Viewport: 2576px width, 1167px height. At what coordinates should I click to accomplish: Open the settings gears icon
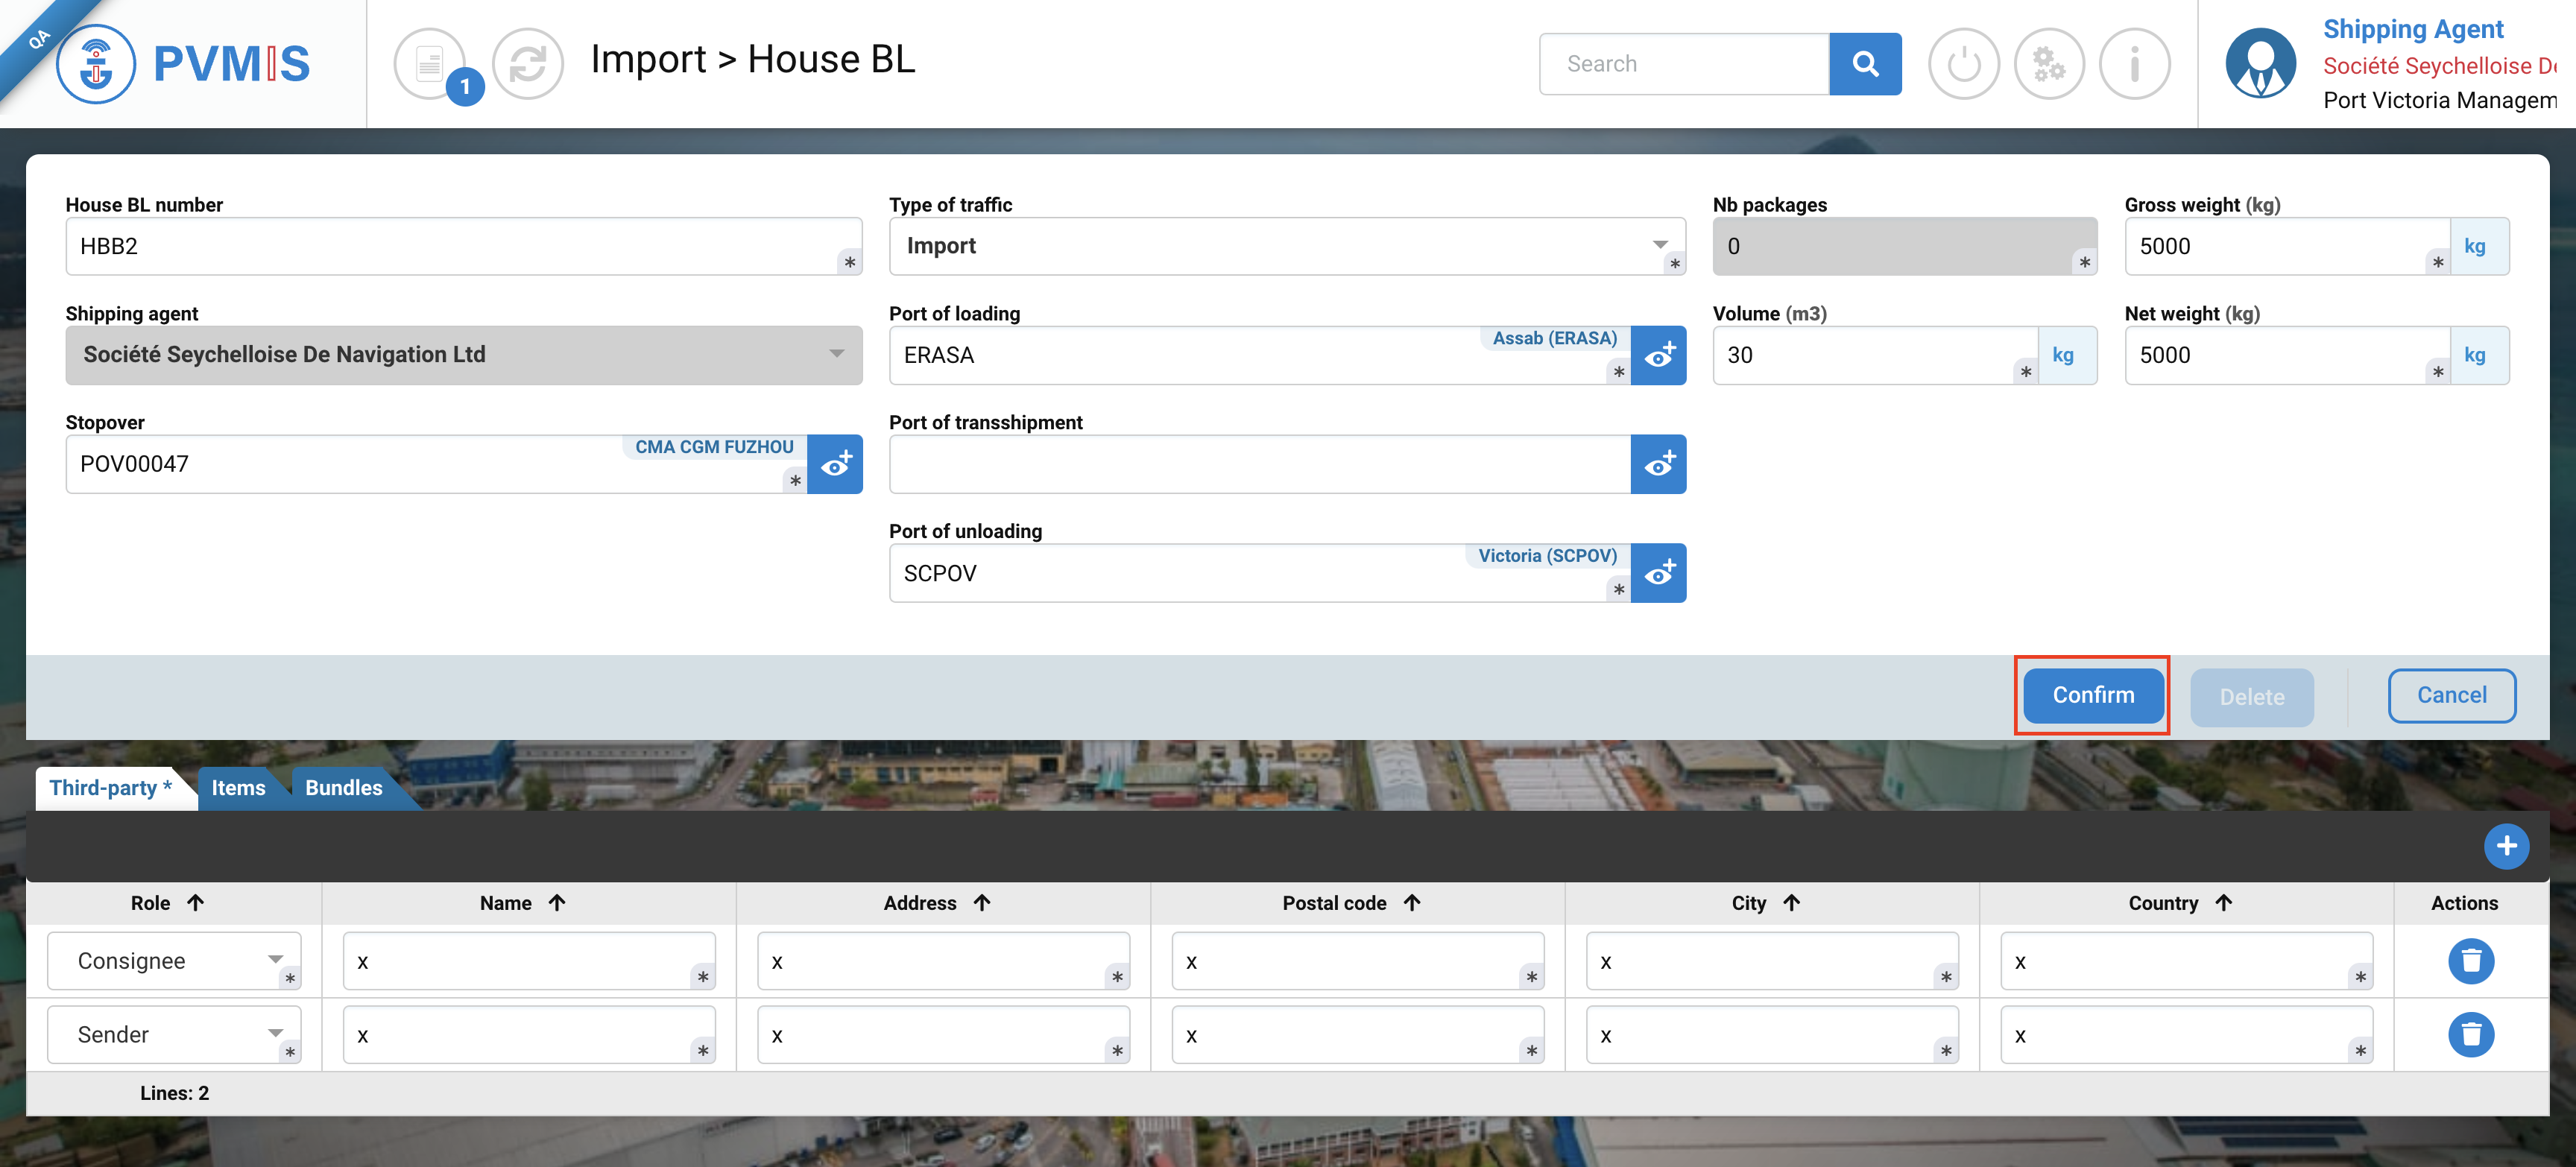coord(2048,64)
